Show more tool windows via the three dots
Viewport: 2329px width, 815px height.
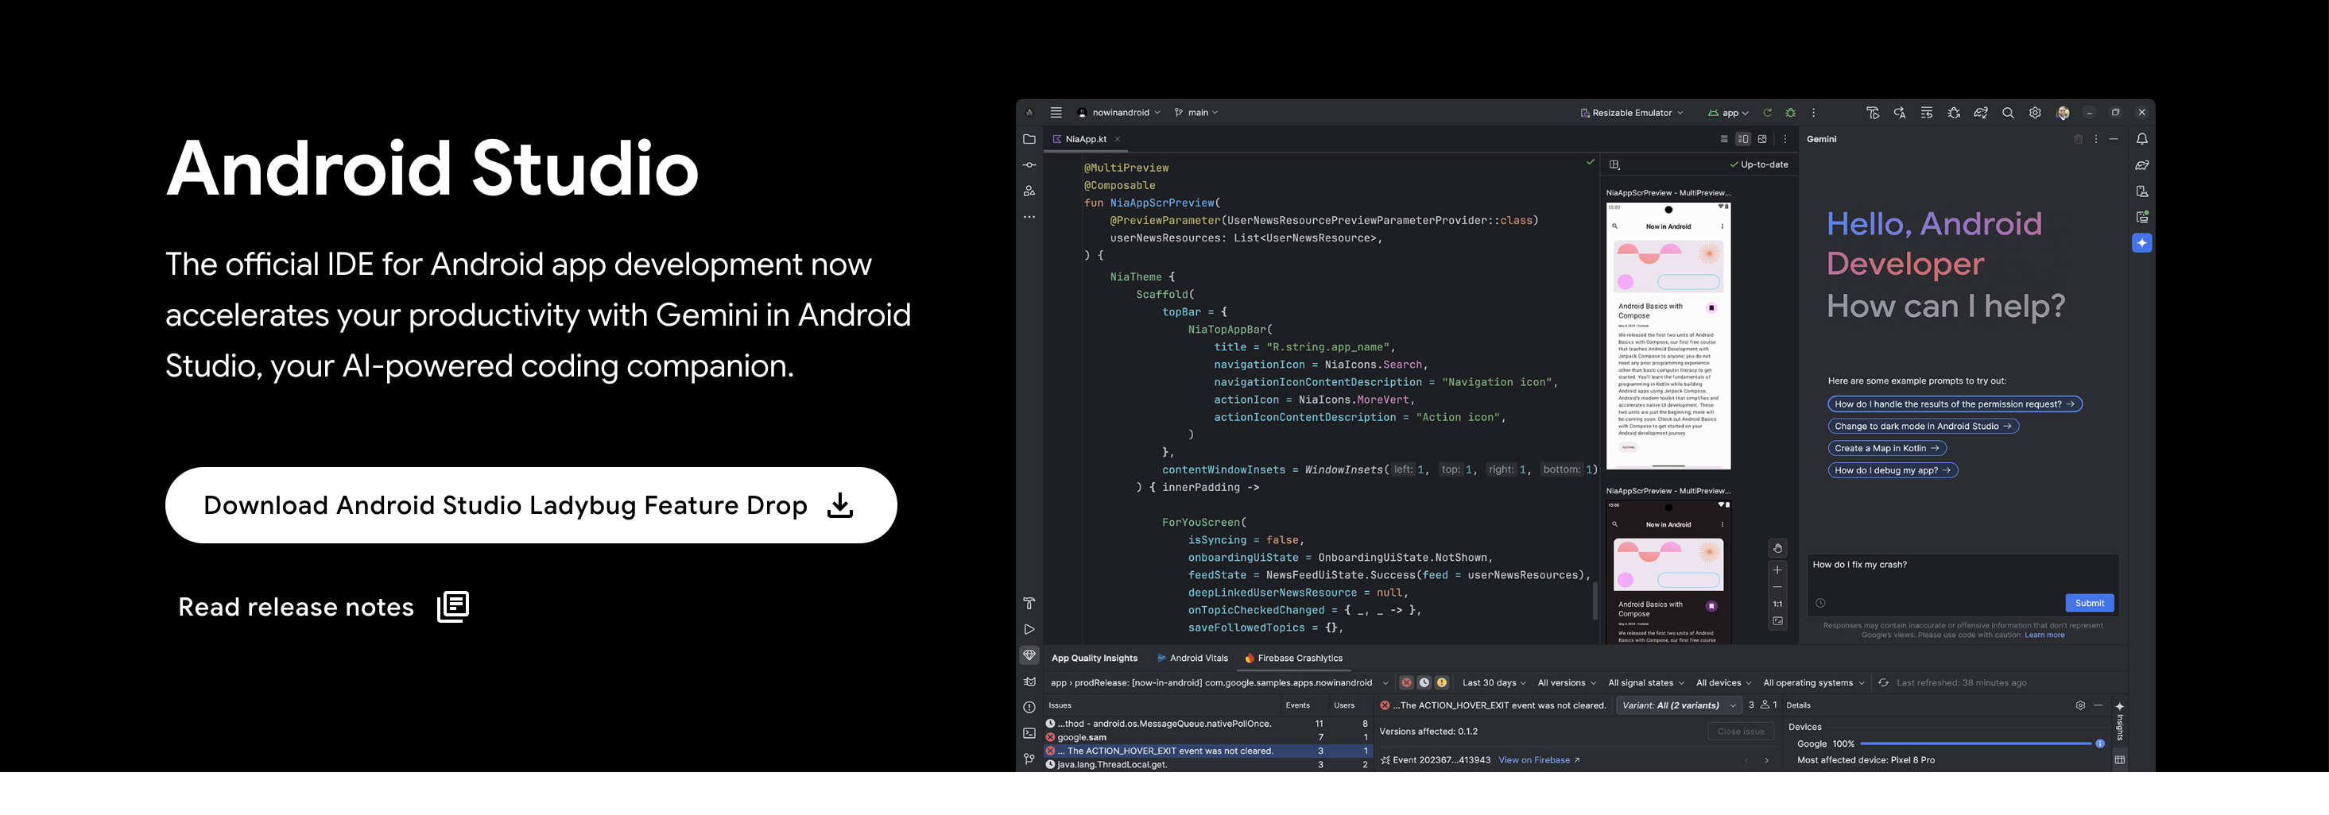pyautogui.click(x=1029, y=217)
